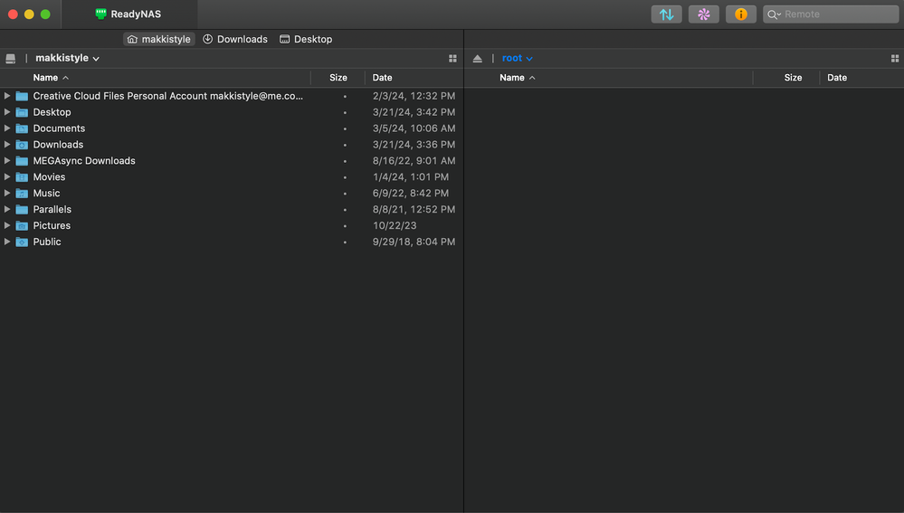Expand the Pictures folder

[7, 224]
